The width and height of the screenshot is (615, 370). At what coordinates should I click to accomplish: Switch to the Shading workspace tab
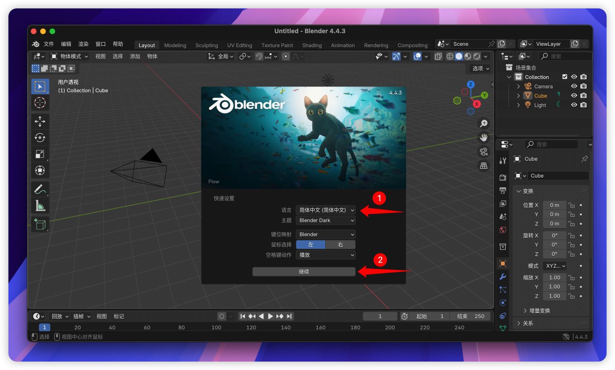coord(312,45)
